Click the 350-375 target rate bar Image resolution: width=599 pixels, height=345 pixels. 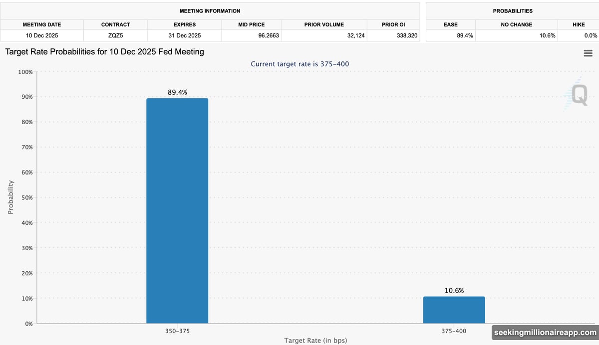(x=177, y=210)
